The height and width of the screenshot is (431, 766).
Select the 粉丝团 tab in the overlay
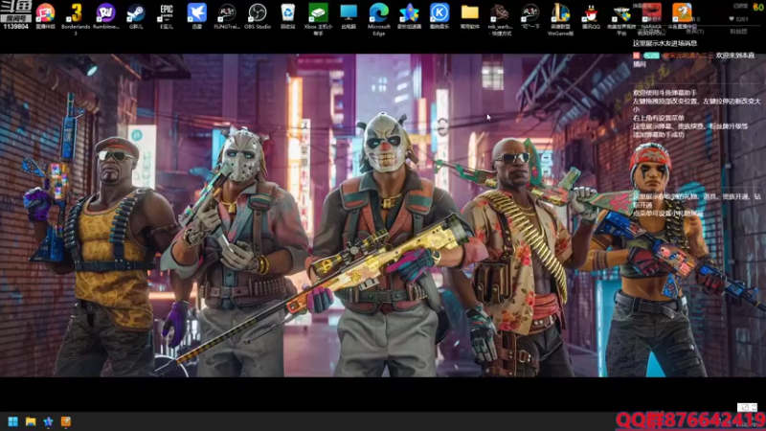click(x=738, y=31)
